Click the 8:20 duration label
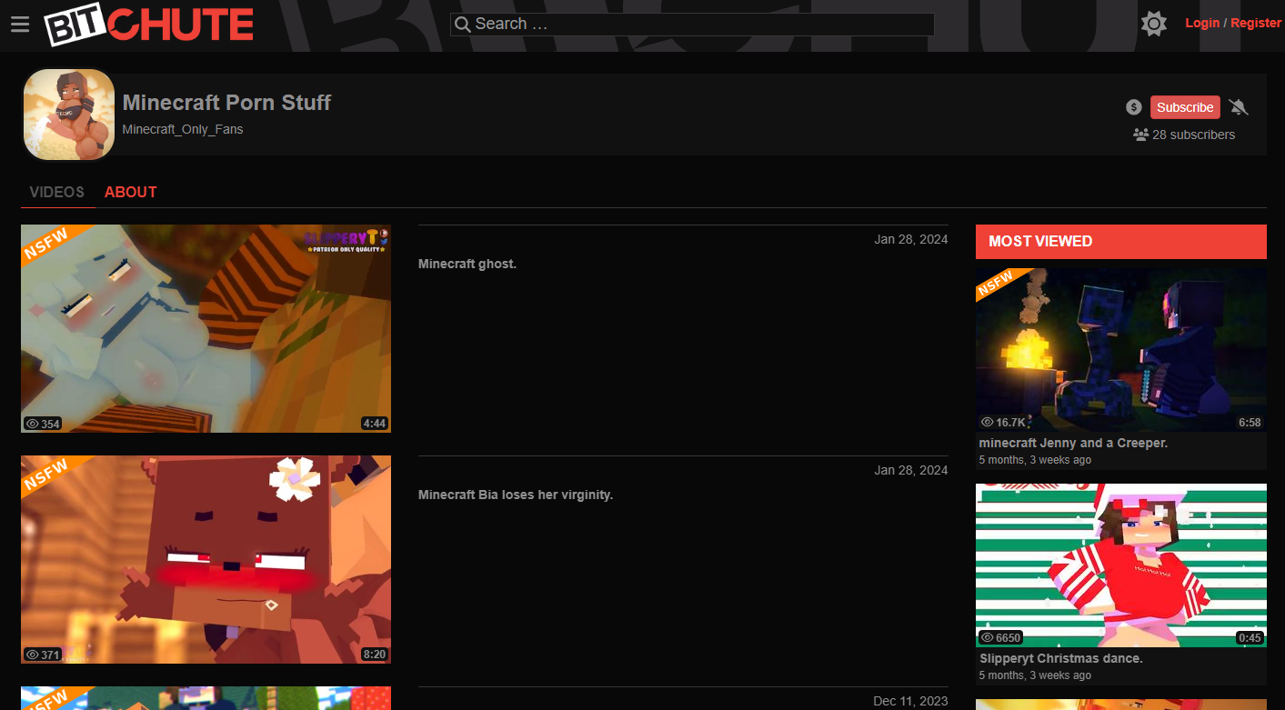1285x710 pixels. tap(375, 655)
